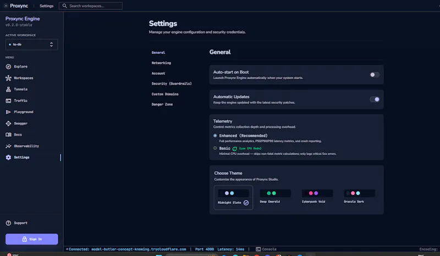Focus the Search workspaces input field
The image size is (440, 256).
(x=91, y=6)
